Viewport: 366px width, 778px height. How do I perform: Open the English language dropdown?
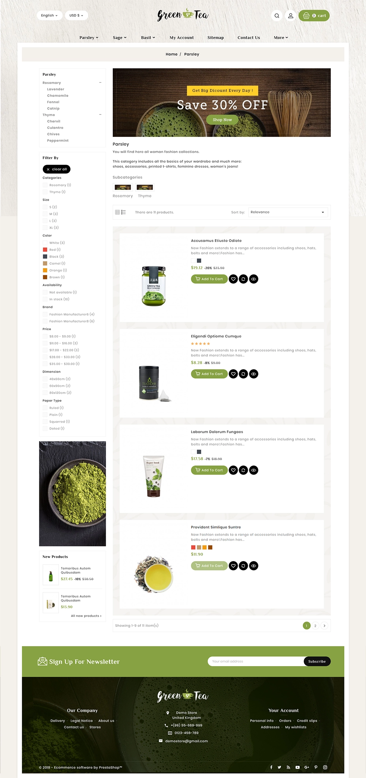[49, 15]
